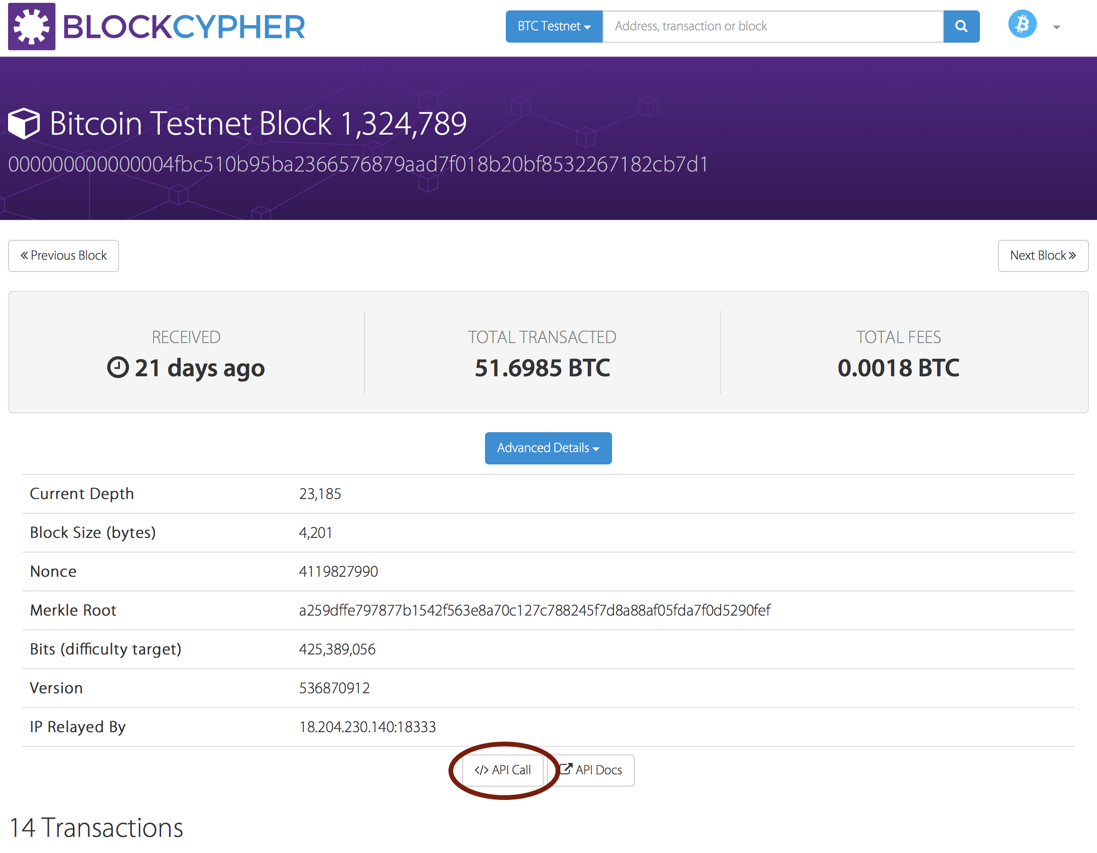
Task: Click the Merkle Root hash value
Action: click(x=534, y=610)
